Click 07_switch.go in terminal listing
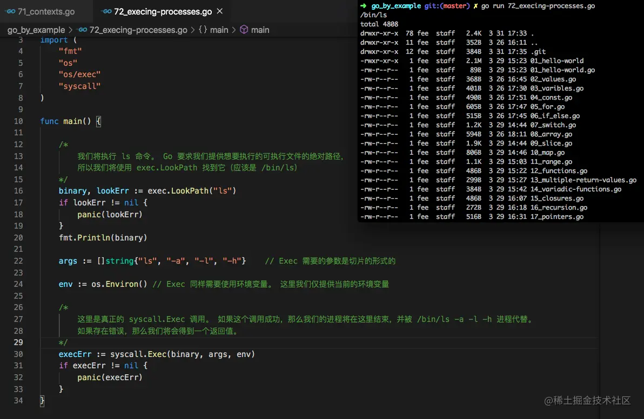Image resolution: width=644 pixels, height=419 pixels. click(x=553, y=125)
